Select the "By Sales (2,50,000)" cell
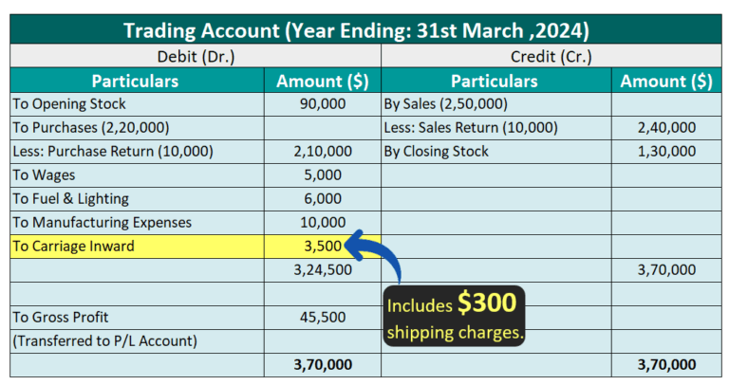Viewport: 729px width, 385px height. pos(494,104)
